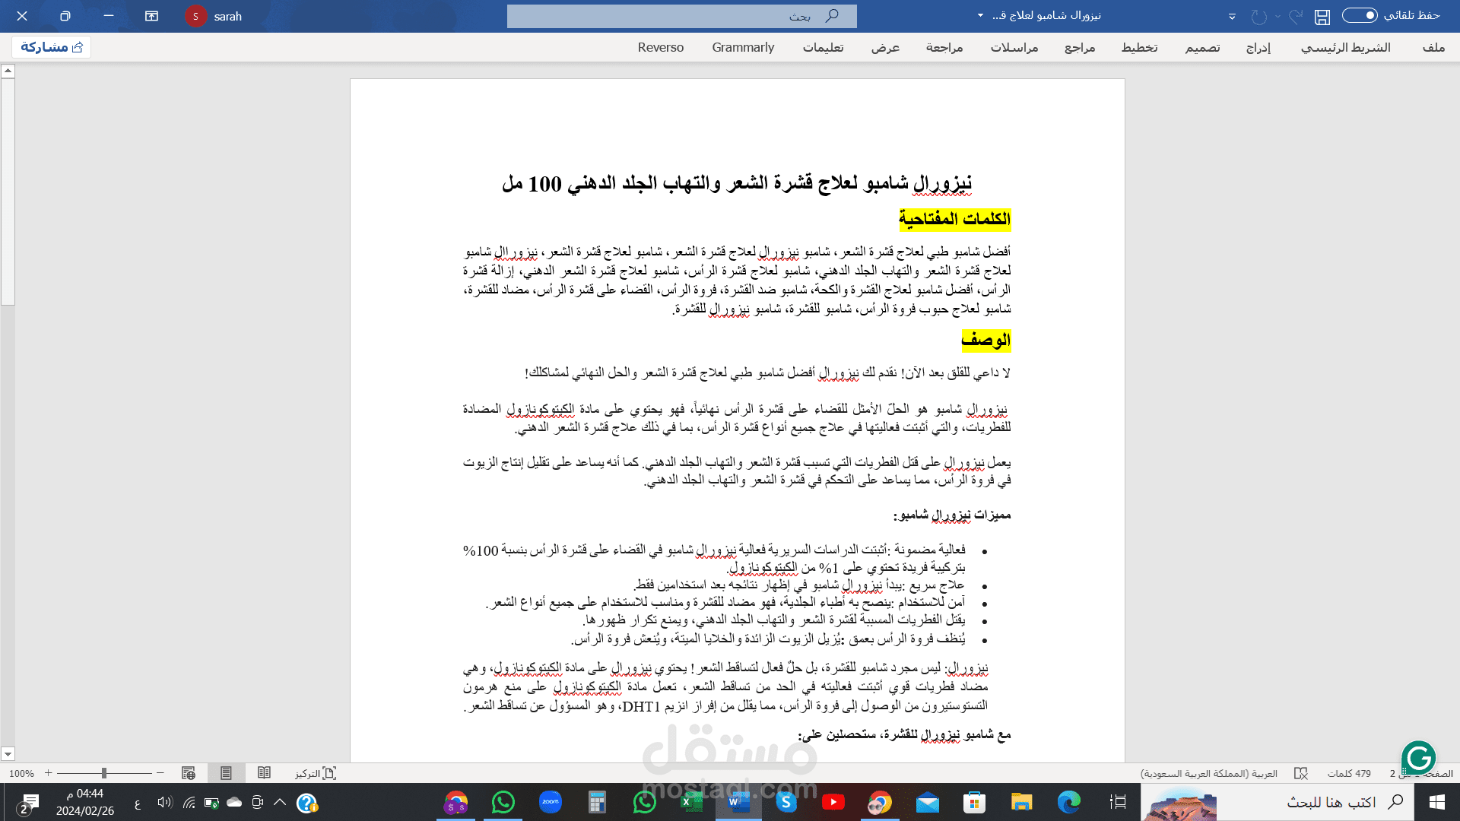Viewport: 1460px width, 821px height.
Task: Open the Insert (إدراج) tab
Action: coord(1258,47)
